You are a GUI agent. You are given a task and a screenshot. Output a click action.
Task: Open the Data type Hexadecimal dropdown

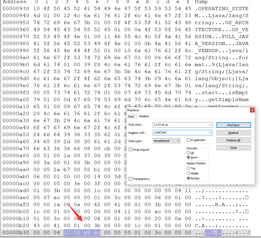tap(166, 141)
